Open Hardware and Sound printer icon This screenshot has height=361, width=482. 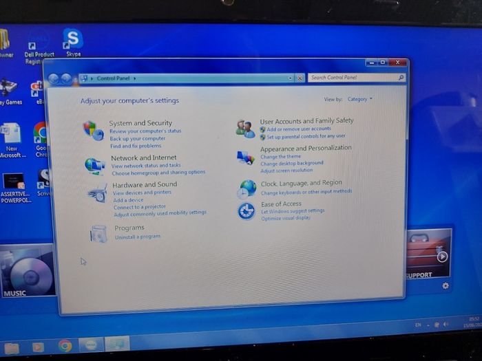(98, 193)
